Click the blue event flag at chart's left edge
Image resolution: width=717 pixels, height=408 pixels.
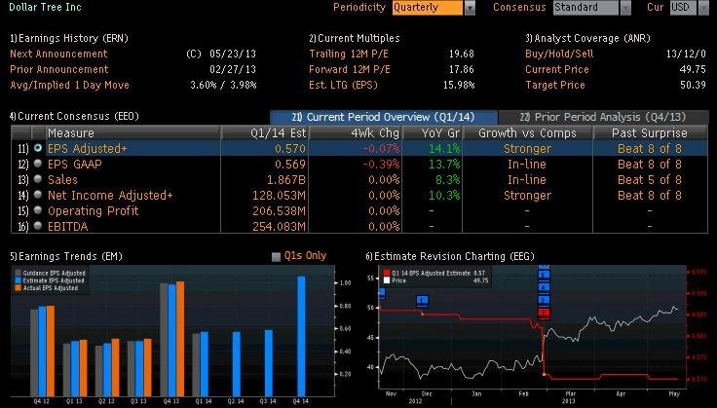point(382,294)
